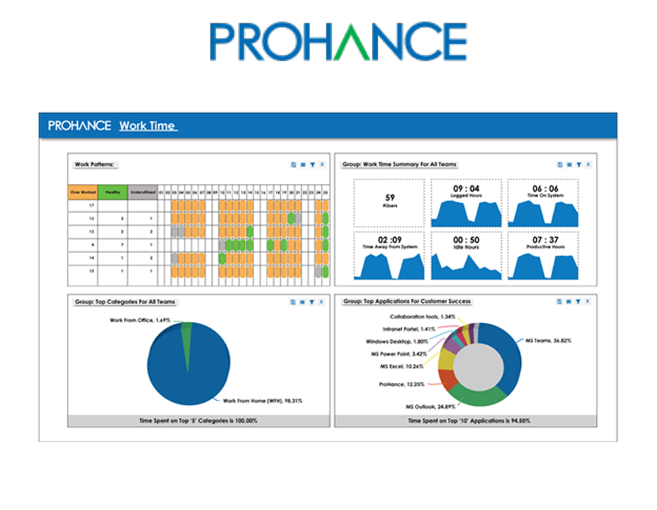
Task: Click the export icon in Work Patterns panel
Action: coord(293,165)
